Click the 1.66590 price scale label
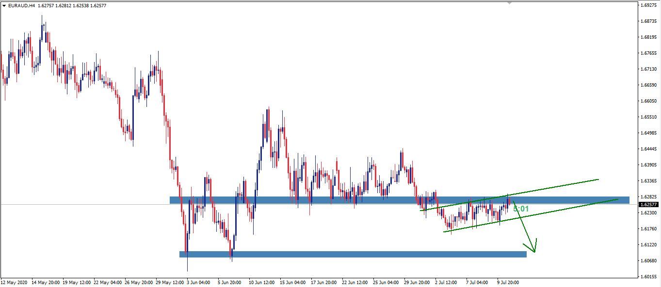Screen dimensions: 661x287 [x=648, y=85]
